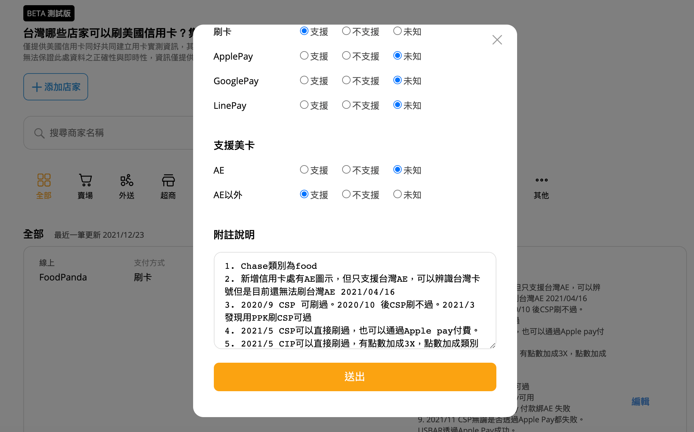
Task: Enable 支援 for LinePay
Action: pos(304,105)
